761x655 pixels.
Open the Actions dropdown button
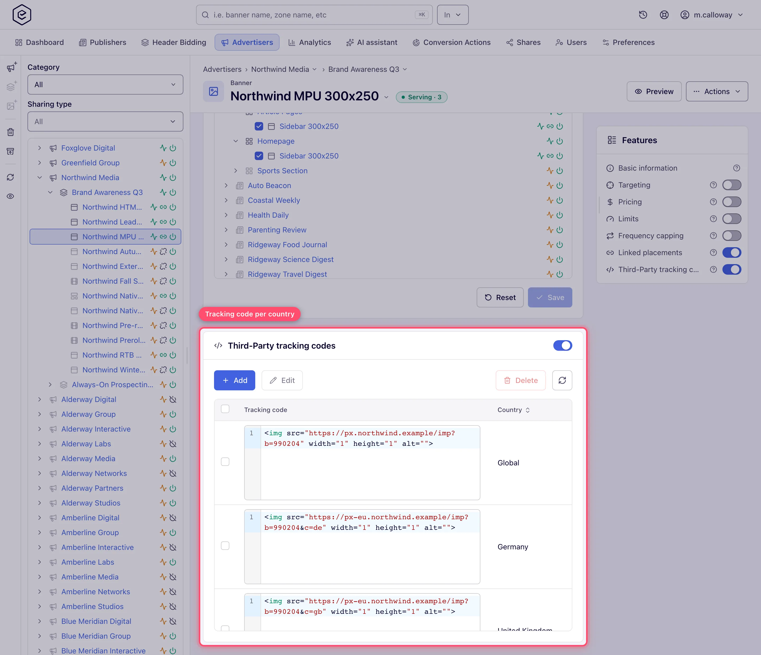pyautogui.click(x=717, y=91)
